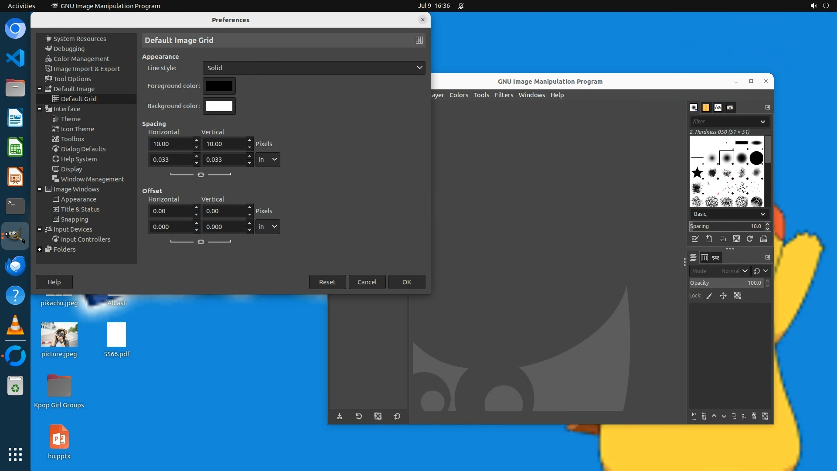Image resolution: width=837 pixels, height=471 pixels.
Task: Open the Paths tab icon
Action: point(716,258)
